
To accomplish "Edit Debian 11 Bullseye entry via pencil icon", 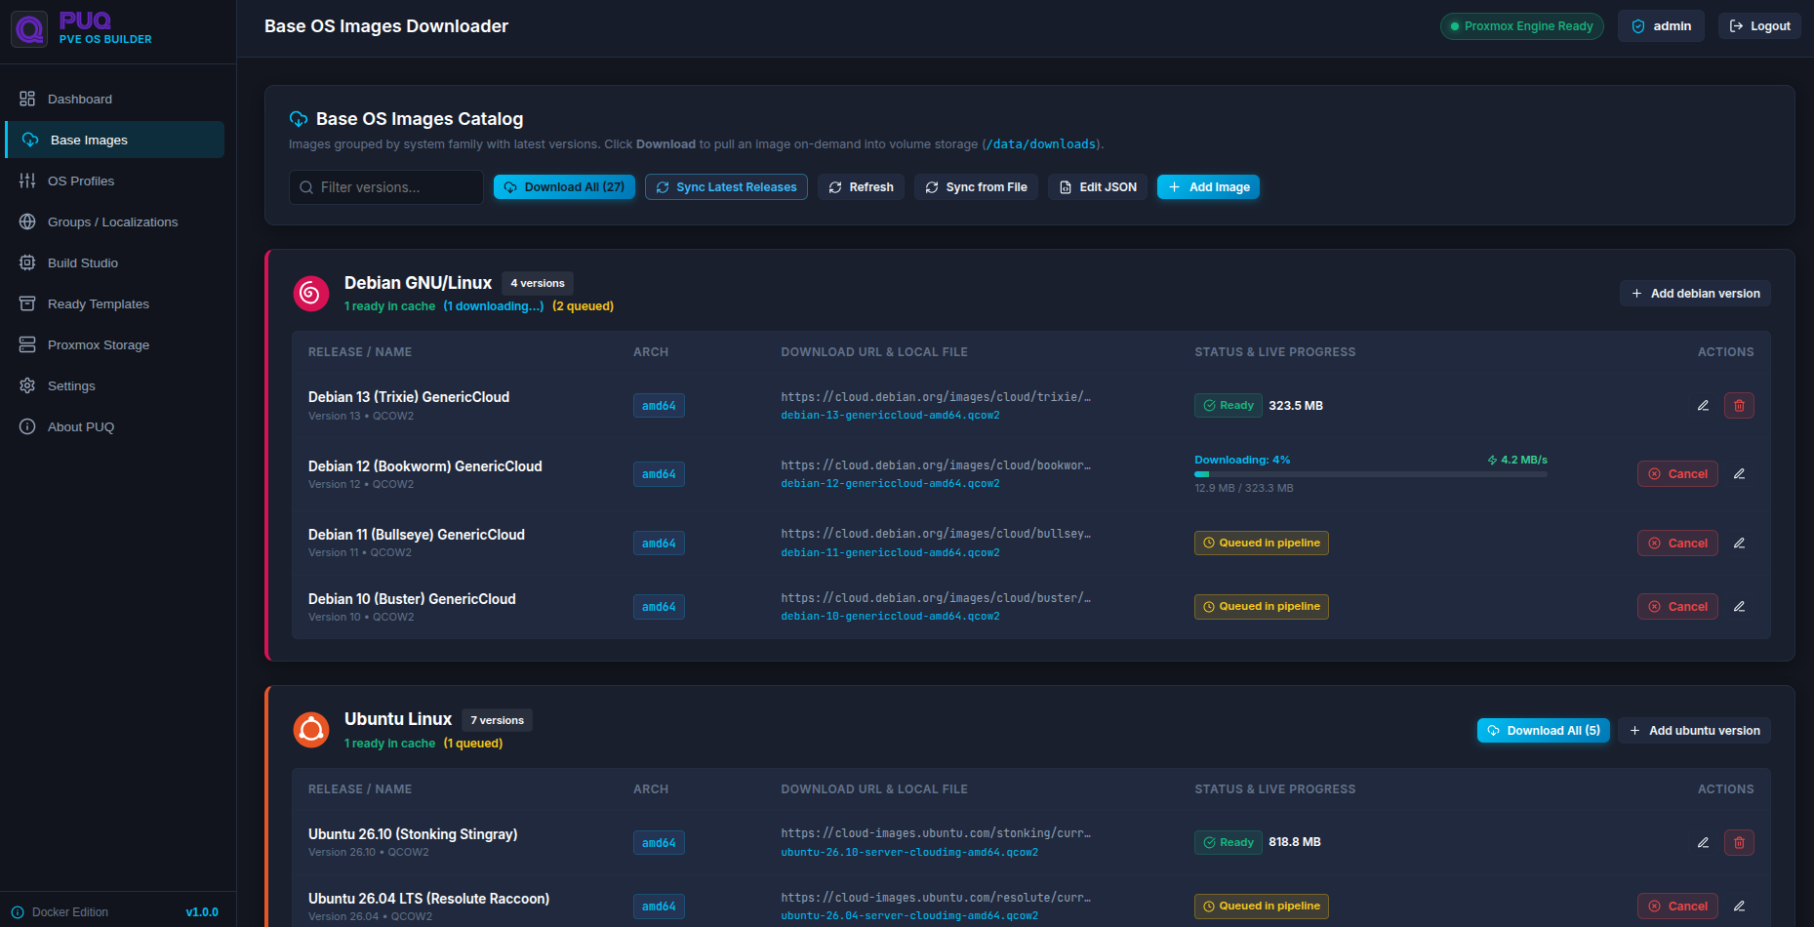I will pyautogui.click(x=1739, y=544).
